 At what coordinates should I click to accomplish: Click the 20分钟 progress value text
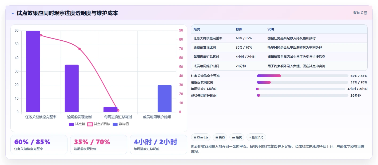[356, 95]
